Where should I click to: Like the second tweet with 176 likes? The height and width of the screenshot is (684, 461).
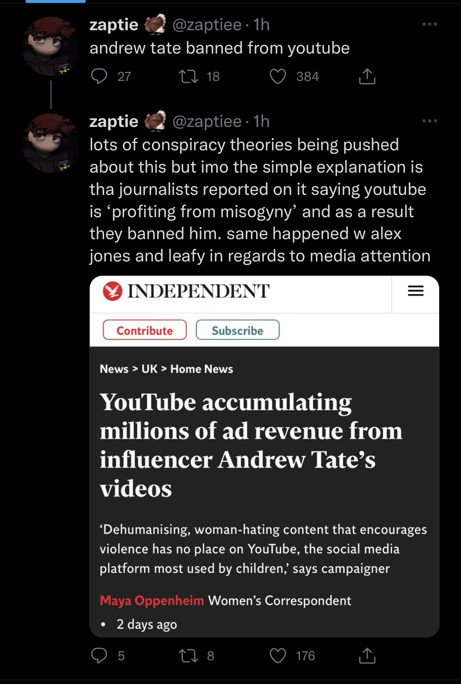point(278,656)
